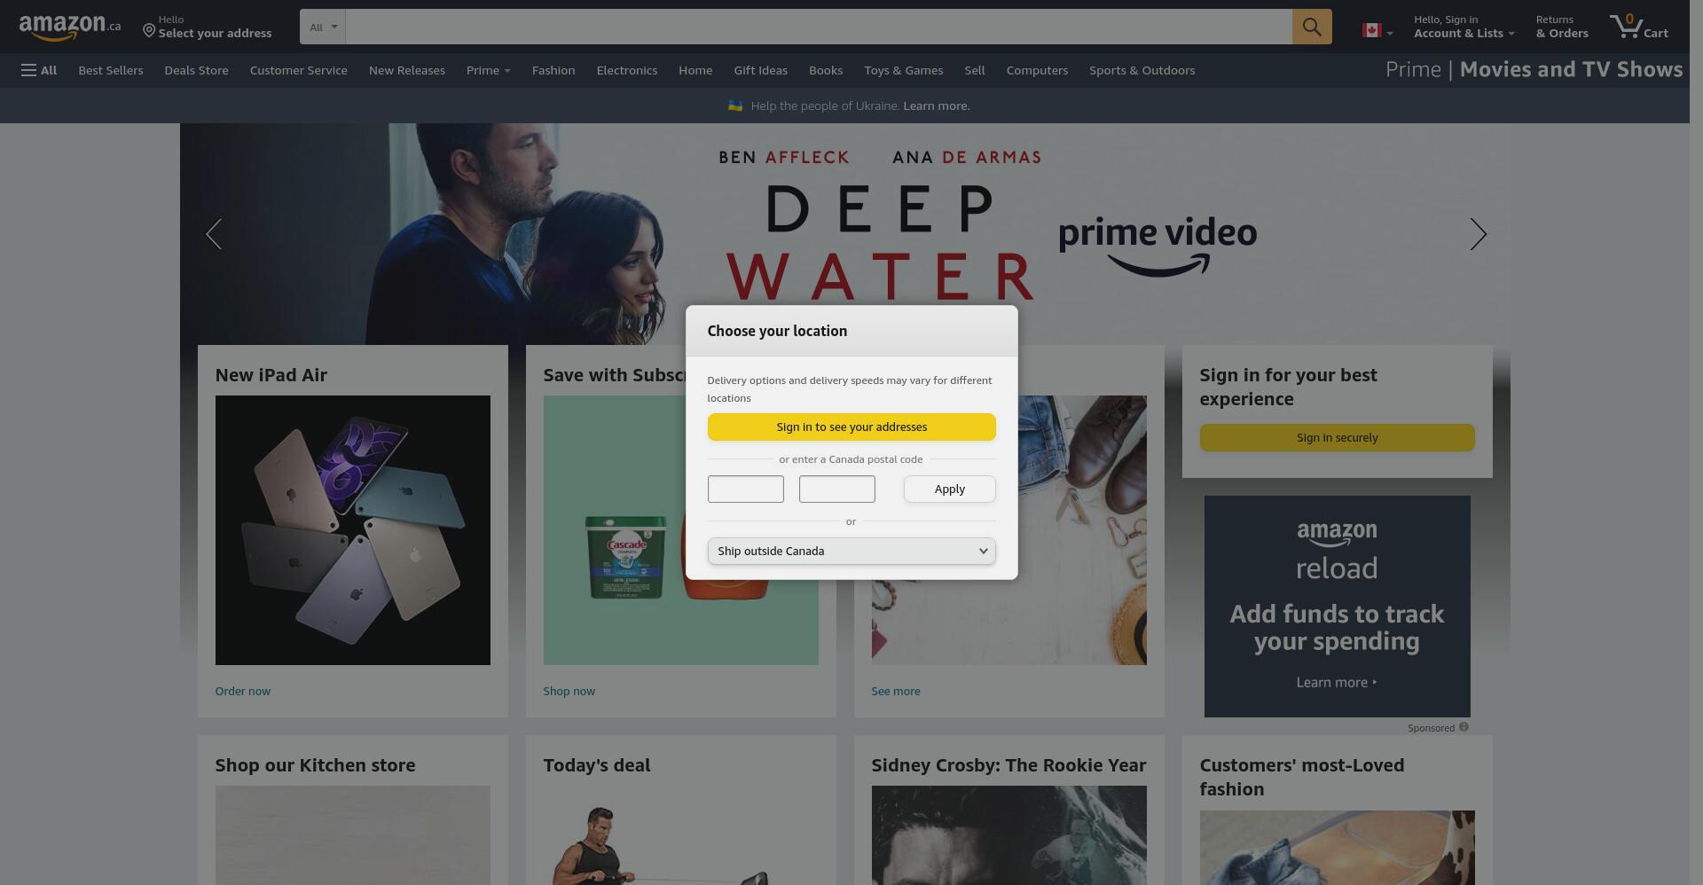Click the Customers' most-Loved fashion heading
This screenshot has width=1703, height=885.
pos(1302,777)
